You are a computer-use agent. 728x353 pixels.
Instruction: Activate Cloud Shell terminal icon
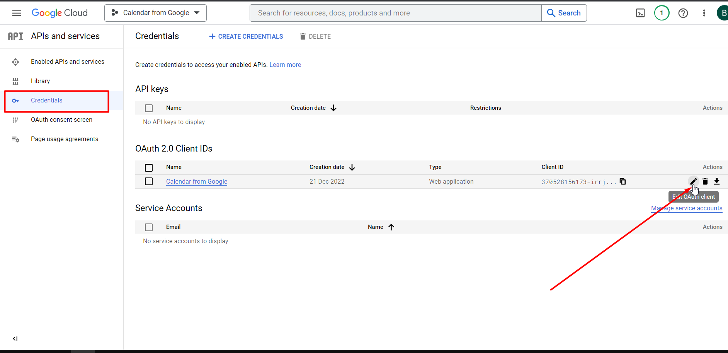pos(640,13)
